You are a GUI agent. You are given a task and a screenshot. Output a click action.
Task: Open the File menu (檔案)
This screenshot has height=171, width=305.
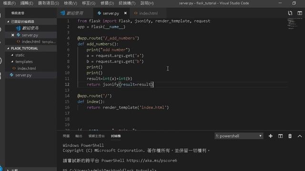pyautogui.click(x=9, y=3)
